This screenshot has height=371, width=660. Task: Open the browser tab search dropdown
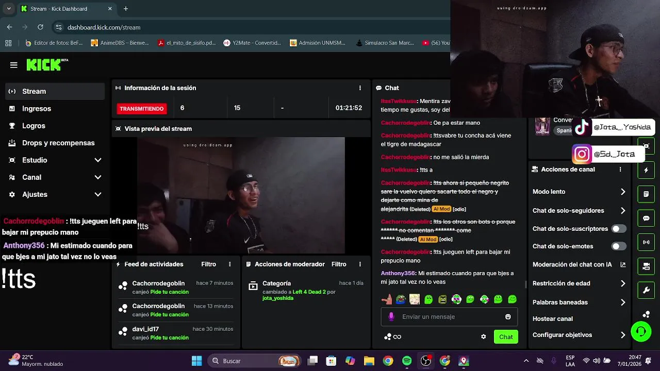click(9, 9)
